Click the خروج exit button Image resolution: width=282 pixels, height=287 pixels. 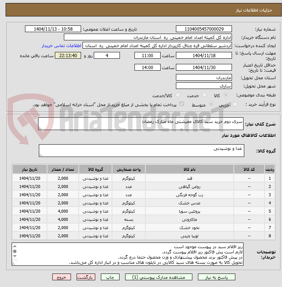[62, 277]
